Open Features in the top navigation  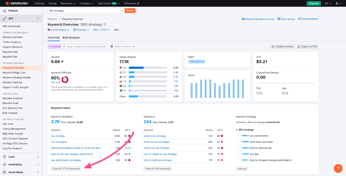[x=40, y=3]
